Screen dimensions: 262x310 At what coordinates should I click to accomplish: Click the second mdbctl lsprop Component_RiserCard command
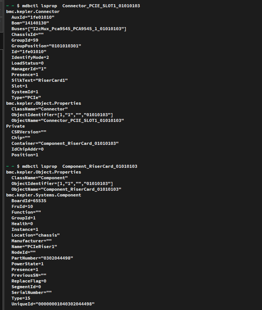point(76,166)
